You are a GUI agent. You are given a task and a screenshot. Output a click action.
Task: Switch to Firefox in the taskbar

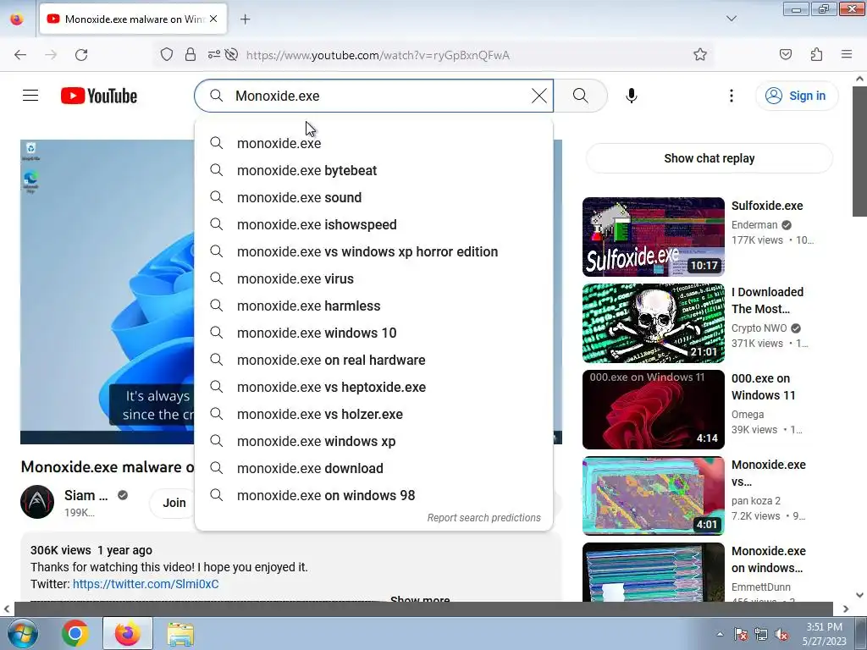[127, 633]
